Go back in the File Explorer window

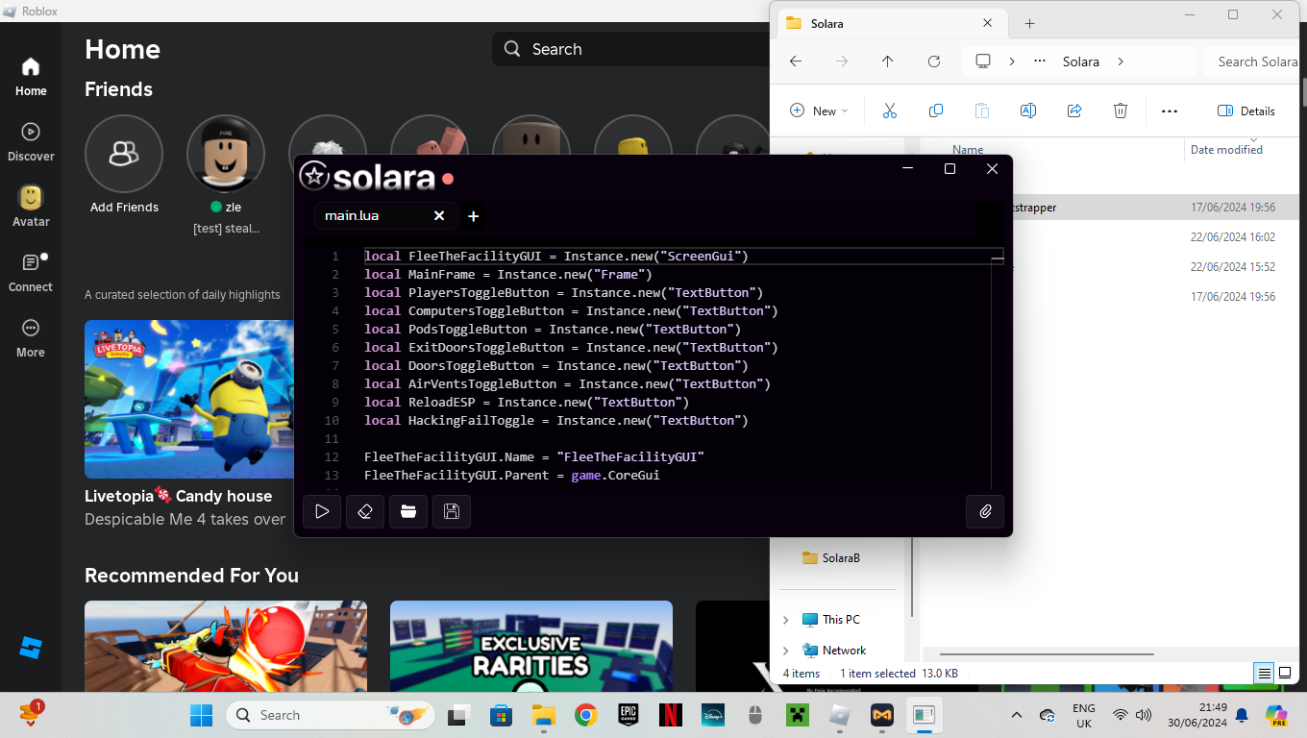tap(796, 61)
